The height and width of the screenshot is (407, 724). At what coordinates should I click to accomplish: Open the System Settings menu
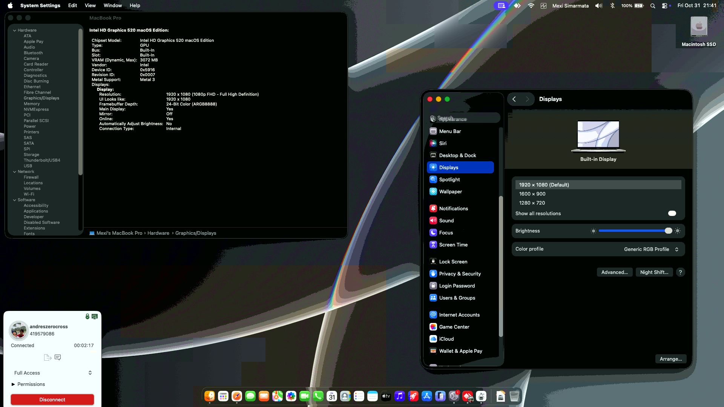tap(40, 6)
